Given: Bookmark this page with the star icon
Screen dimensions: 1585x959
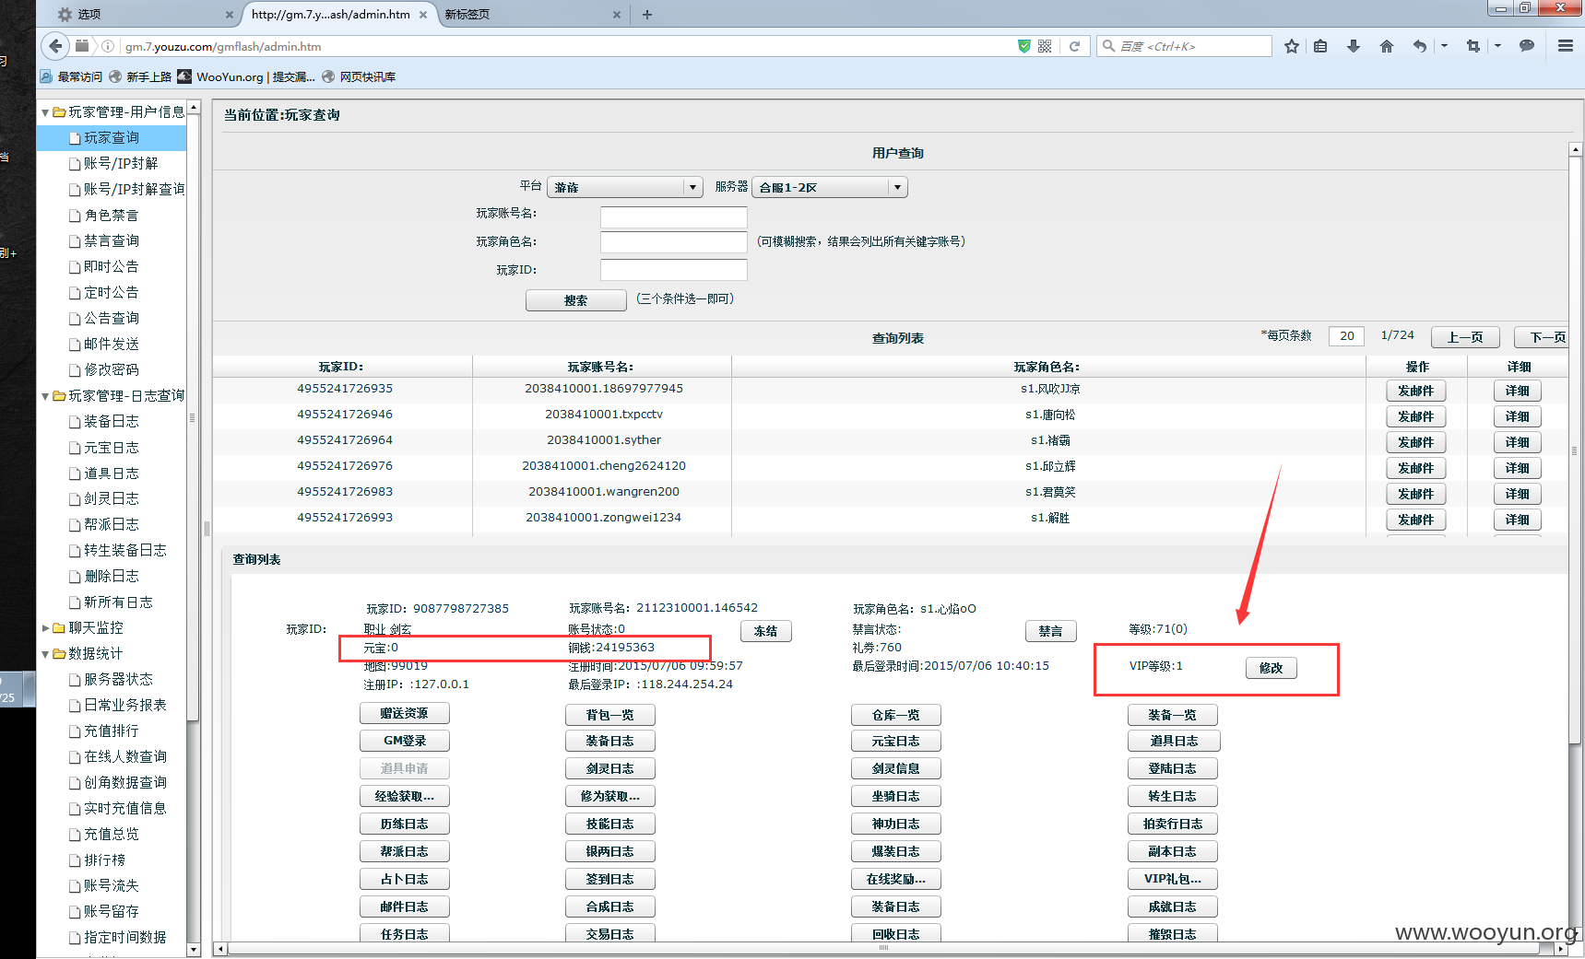Looking at the screenshot, I should [x=1291, y=46].
